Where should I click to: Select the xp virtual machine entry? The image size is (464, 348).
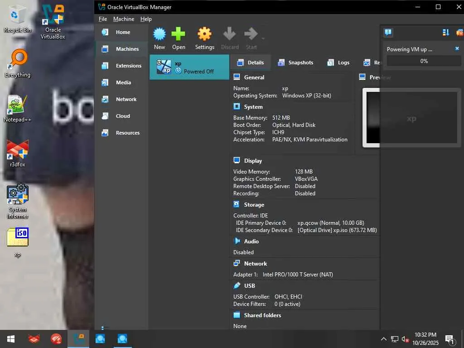(189, 67)
